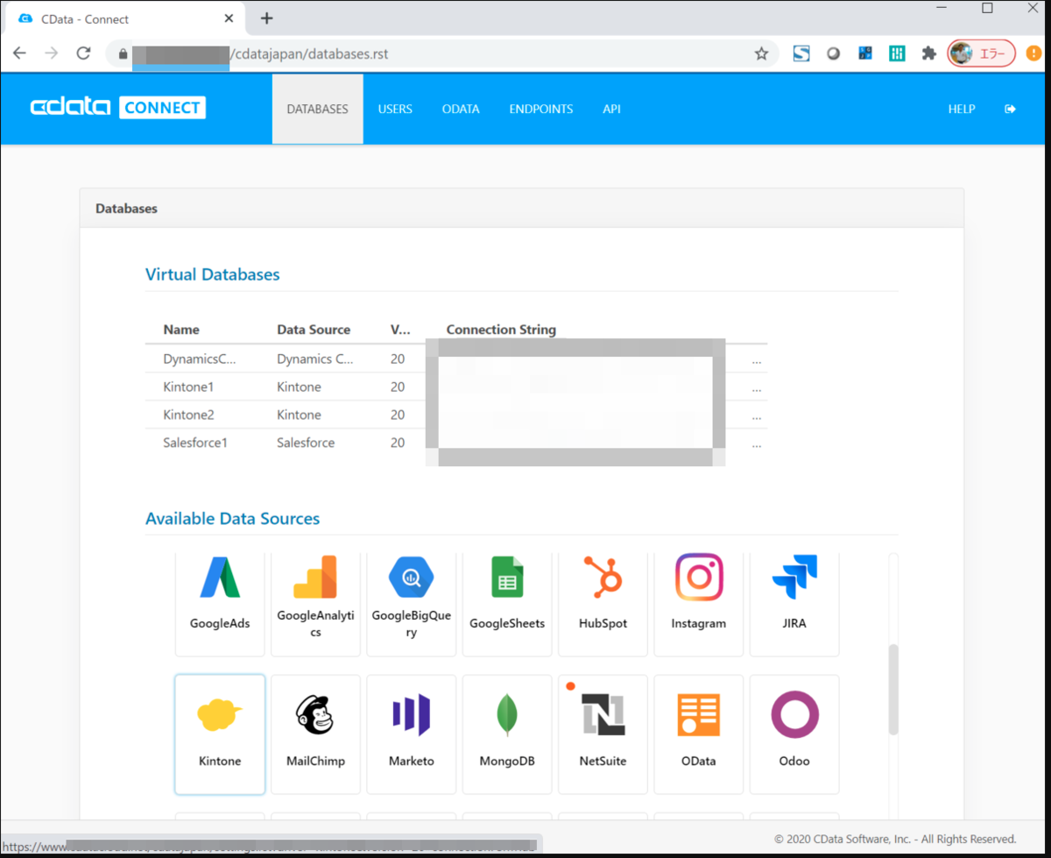Click the blue S extension icon
This screenshot has width=1051, height=858.
pos(801,53)
